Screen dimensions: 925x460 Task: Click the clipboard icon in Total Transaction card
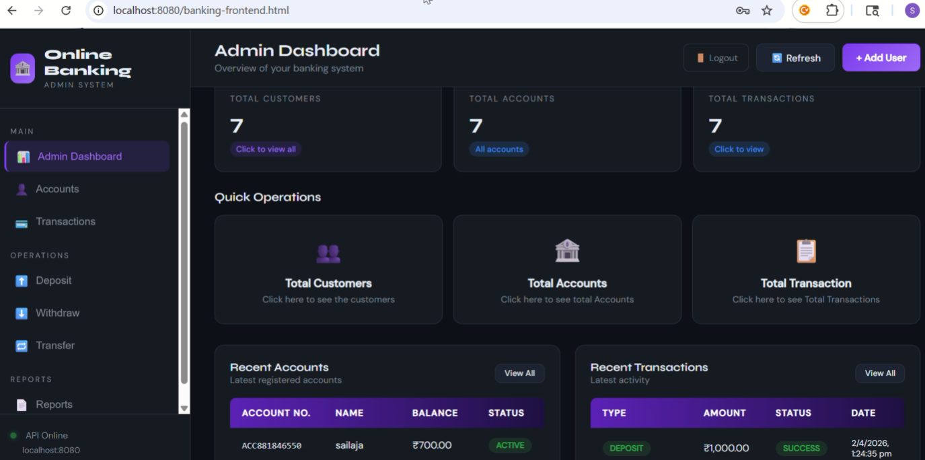point(806,251)
